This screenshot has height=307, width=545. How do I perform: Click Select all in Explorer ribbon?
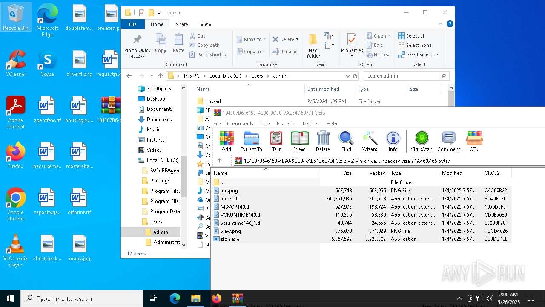pos(412,36)
